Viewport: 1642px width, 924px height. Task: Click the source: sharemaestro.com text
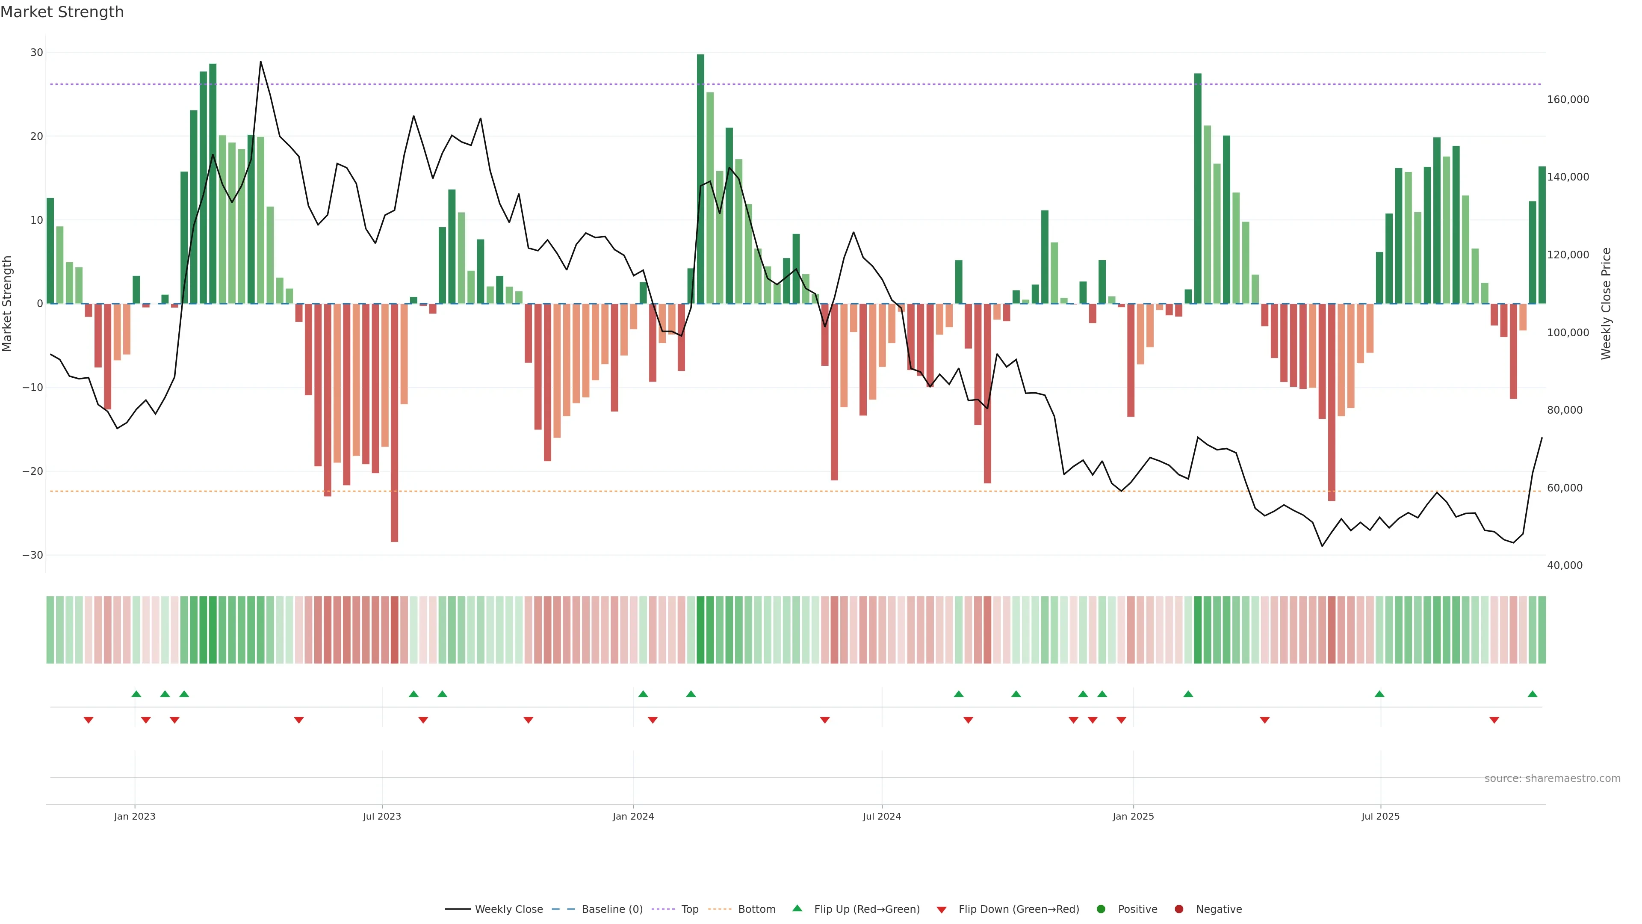point(1552,778)
